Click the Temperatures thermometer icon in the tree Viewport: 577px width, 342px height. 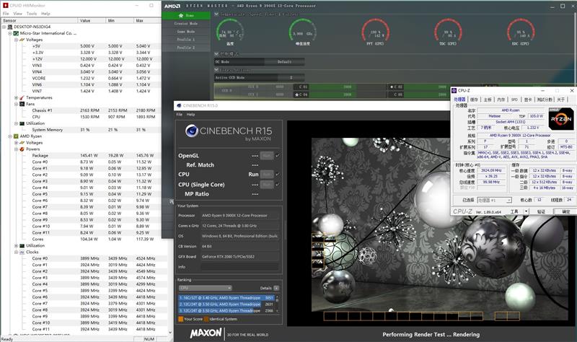pyautogui.click(x=22, y=97)
